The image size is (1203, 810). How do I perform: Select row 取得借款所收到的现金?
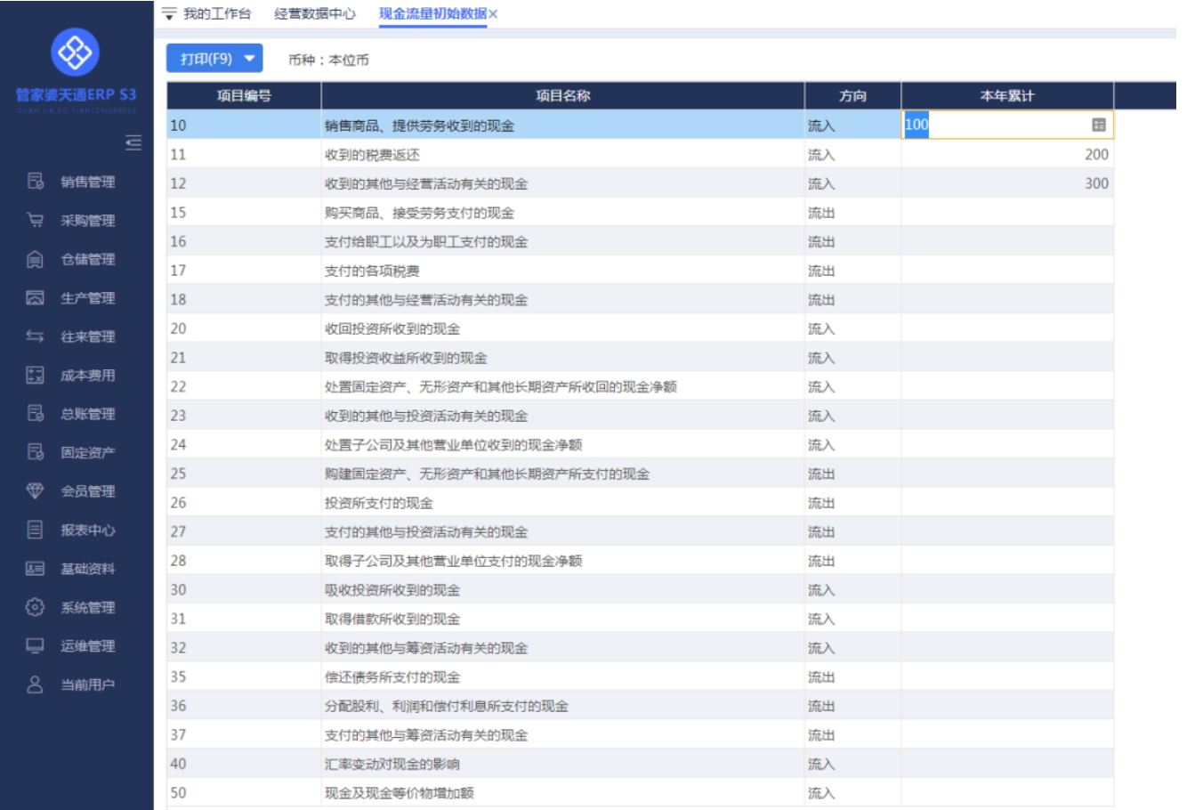(640, 619)
